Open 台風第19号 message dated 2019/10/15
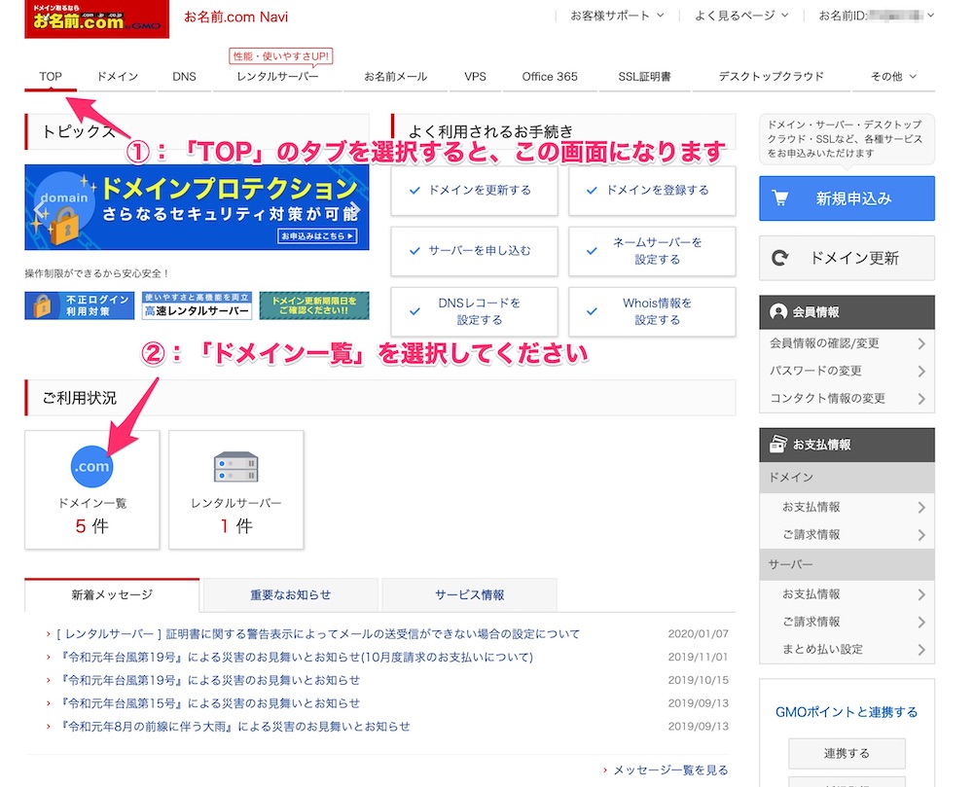Screen dimensions: 973x787 coord(208,680)
